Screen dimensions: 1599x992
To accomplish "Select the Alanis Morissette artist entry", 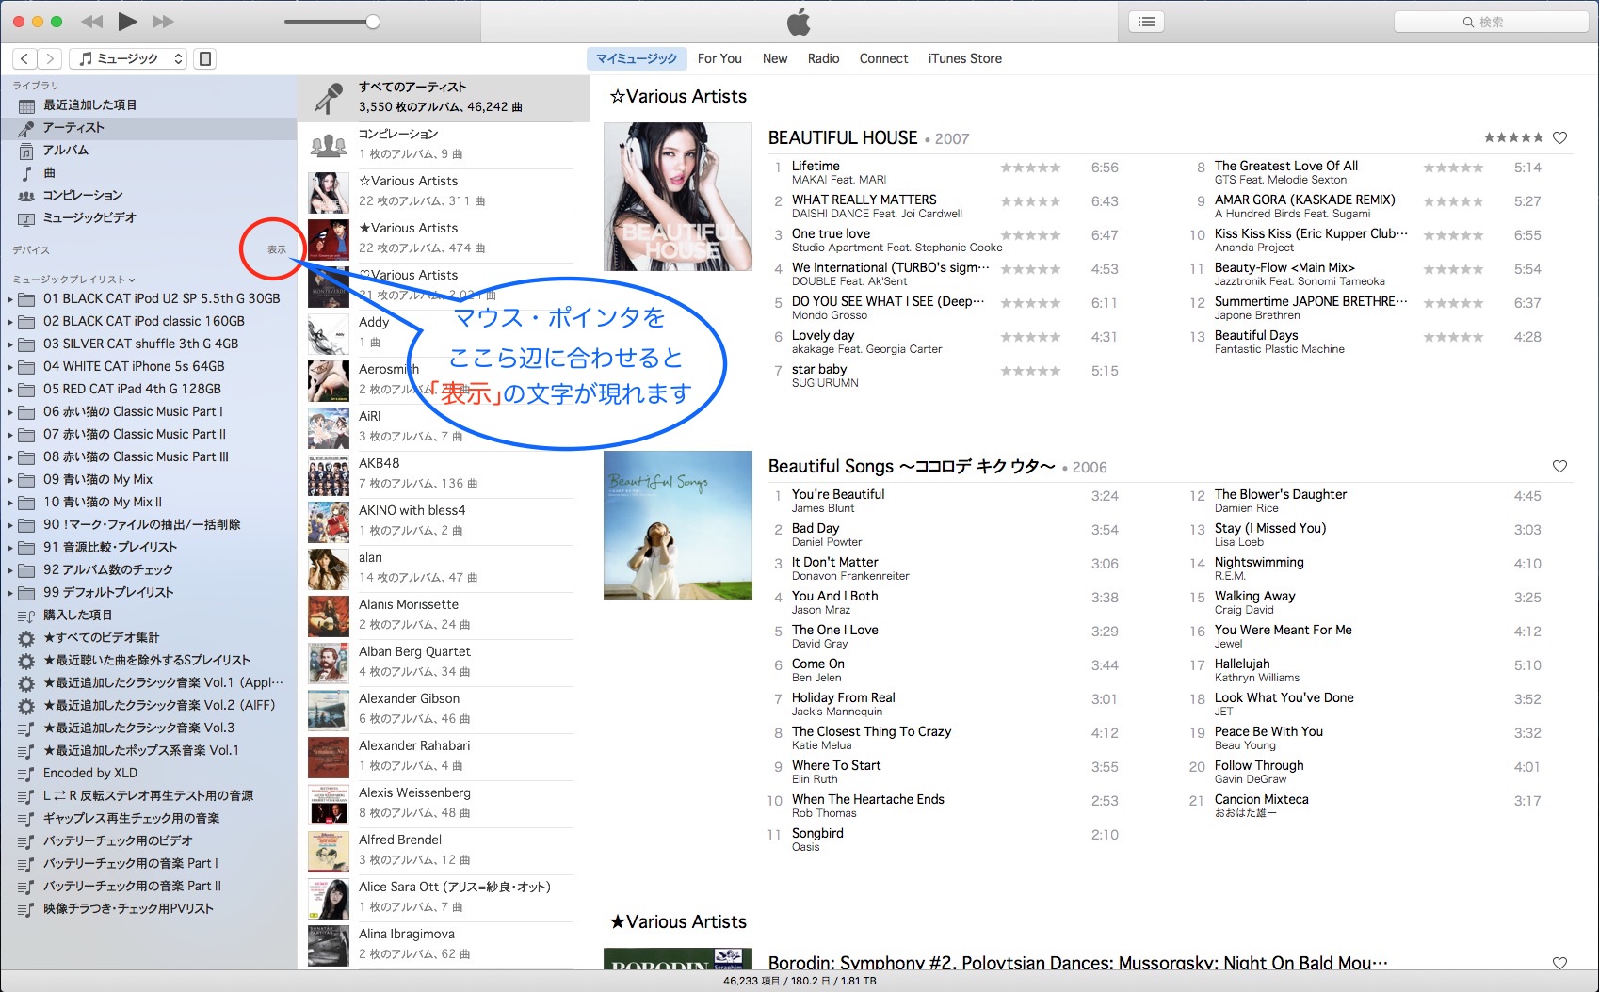I will coord(444,616).
